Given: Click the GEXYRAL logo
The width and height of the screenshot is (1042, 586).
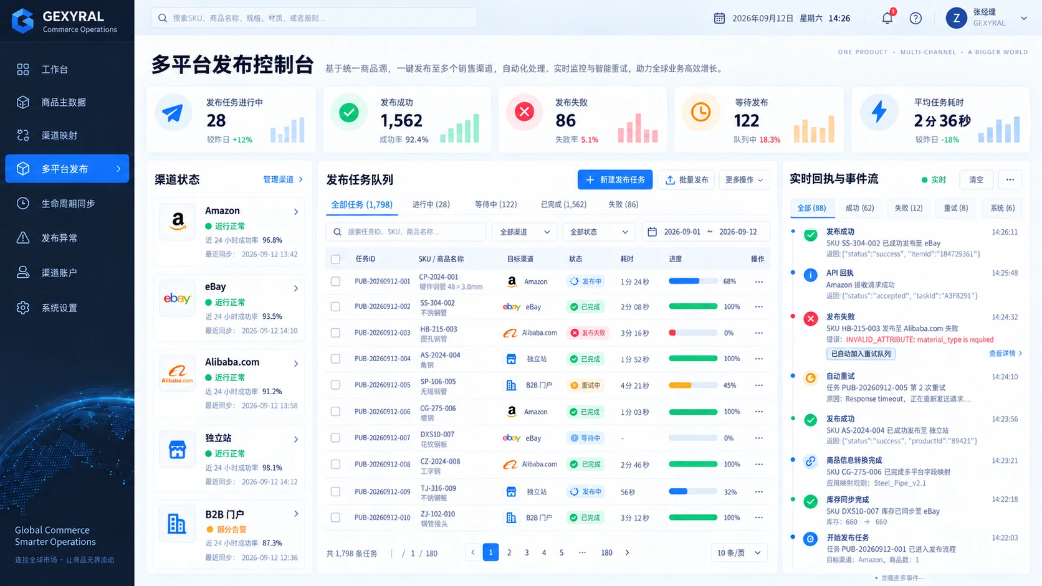Looking at the screenshot, I should [x=22, y=21].
